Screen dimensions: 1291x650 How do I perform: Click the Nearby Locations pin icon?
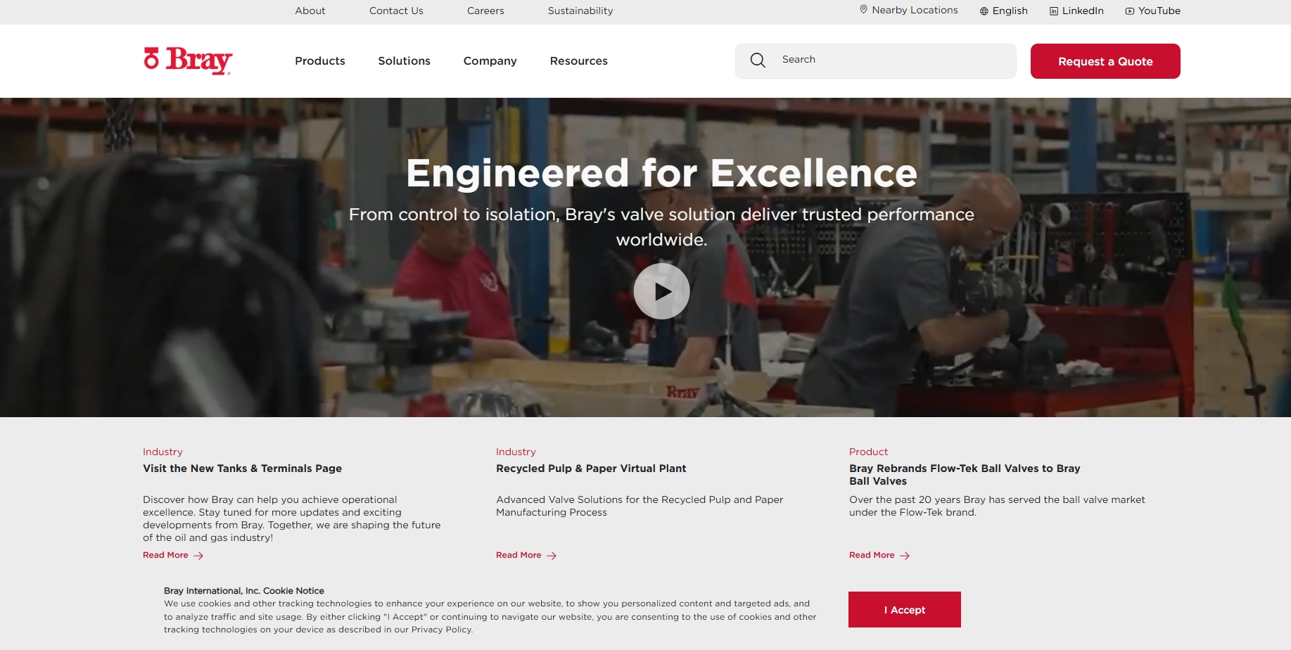point(863,10)
